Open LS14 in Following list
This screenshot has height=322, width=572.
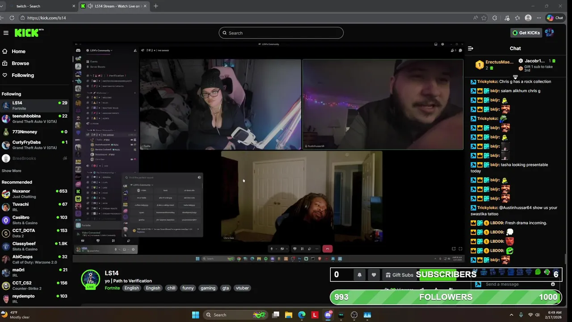[34, 105]
